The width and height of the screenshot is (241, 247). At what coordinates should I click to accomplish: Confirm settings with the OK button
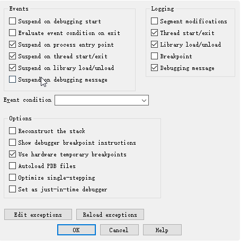coord(76,230)
